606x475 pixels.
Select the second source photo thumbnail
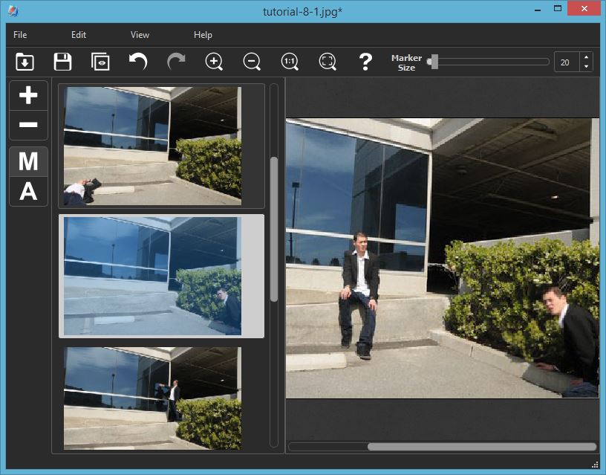(x=161, y=275)
